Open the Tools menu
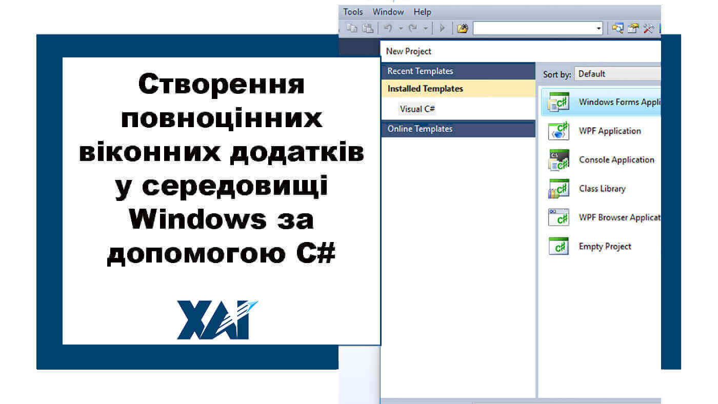Image resolution: width=718 pixels, height=404 pixels. tap(352, 11)
